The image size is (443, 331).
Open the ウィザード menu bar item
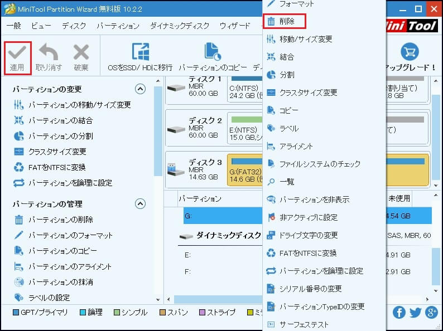click(235, 26)
